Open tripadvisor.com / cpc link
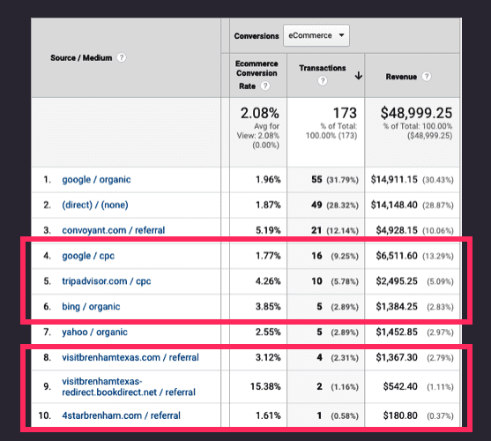 (x=107, y=281)
